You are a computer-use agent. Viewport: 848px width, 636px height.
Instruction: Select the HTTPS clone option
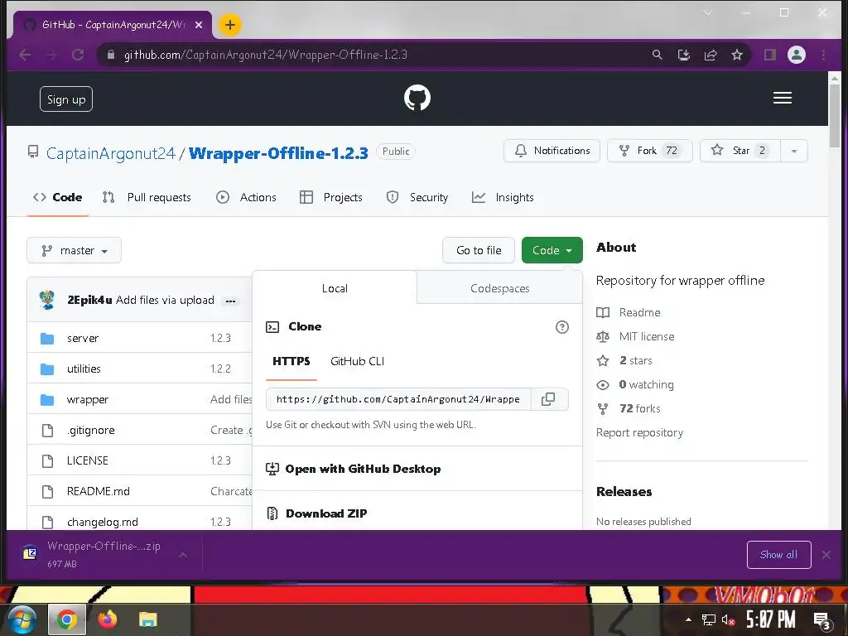[291, 361]
